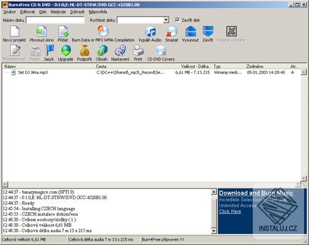
Task: Click the 6,61 MB - 7.13.215 size cell
Action: point(192,72)
